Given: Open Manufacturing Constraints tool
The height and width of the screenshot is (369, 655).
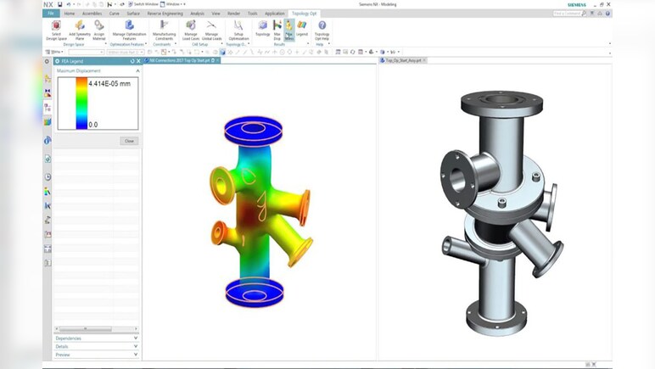Looking at the screenshot, I should pos(164,31).
